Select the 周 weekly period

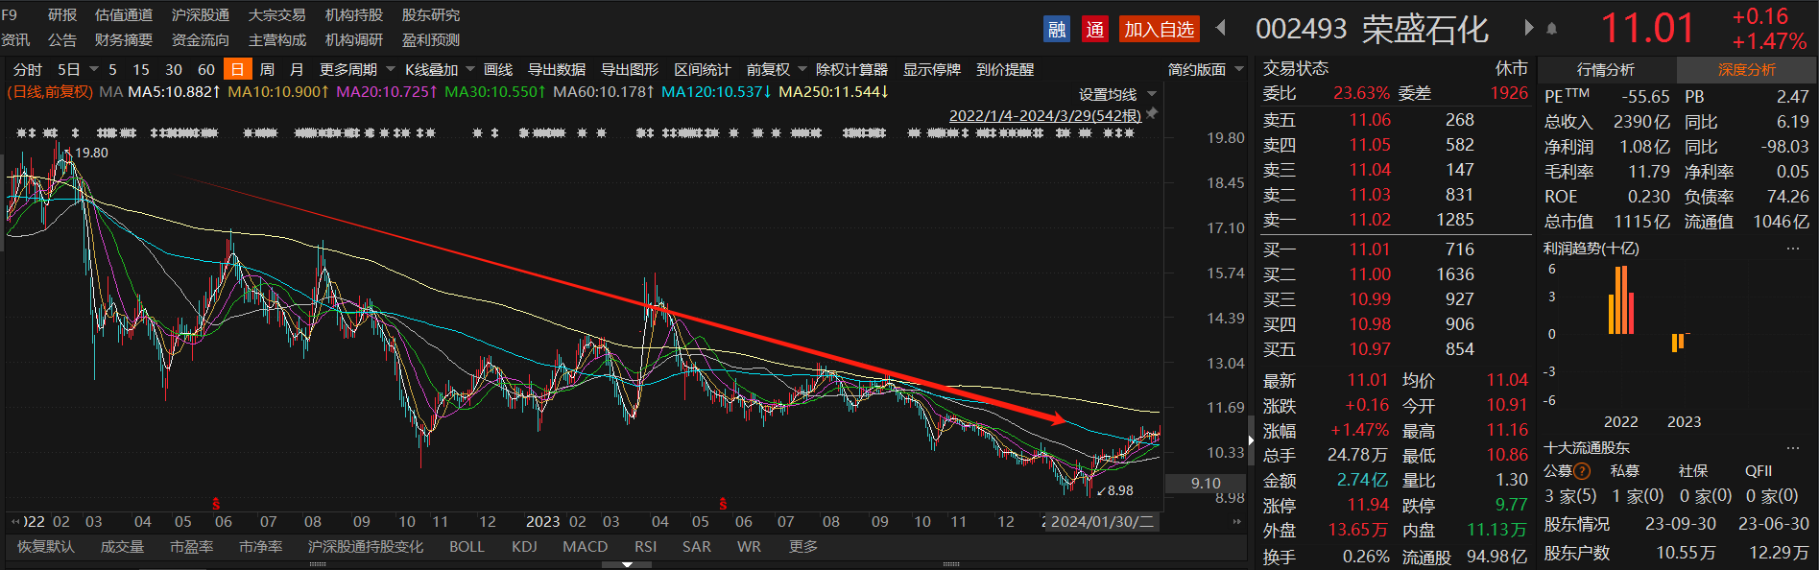coord(267,69)
